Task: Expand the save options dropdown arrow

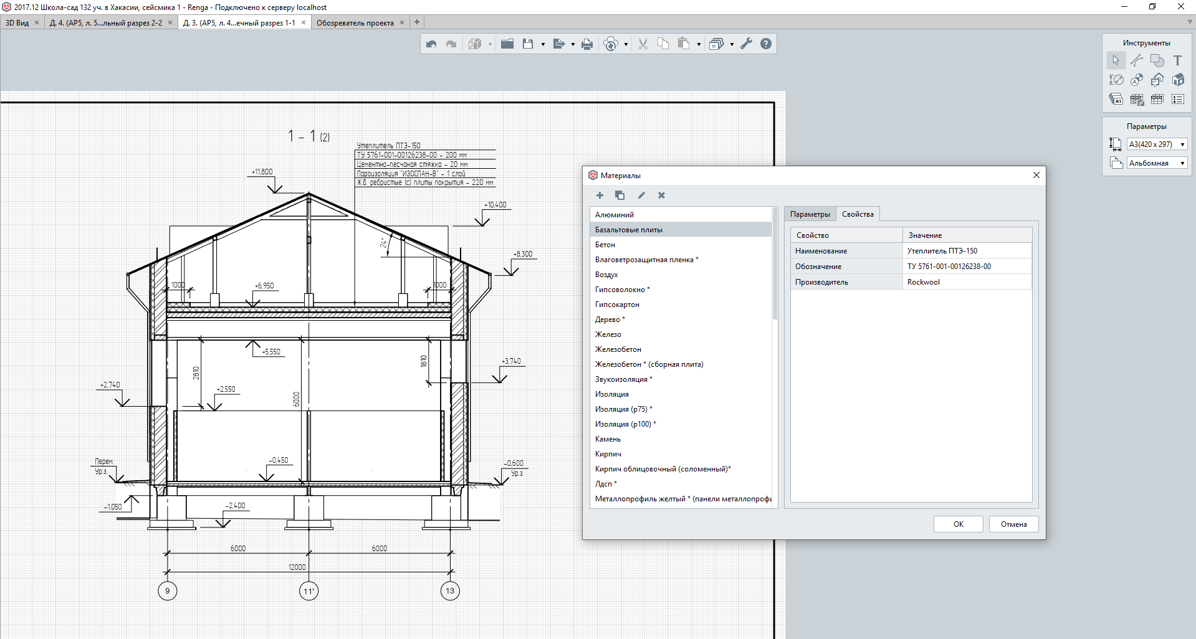Action: point(543,45)
